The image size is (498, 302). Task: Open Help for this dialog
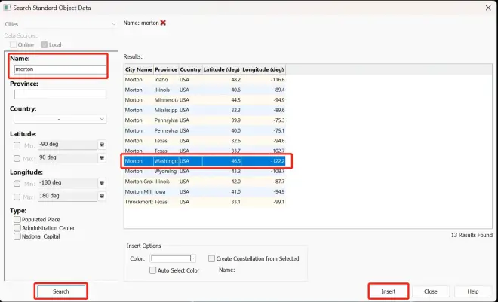click(472, 291)
